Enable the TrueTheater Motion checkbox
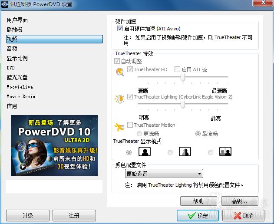The width and height of the screenshot is (274, 224). coord(130,125)
